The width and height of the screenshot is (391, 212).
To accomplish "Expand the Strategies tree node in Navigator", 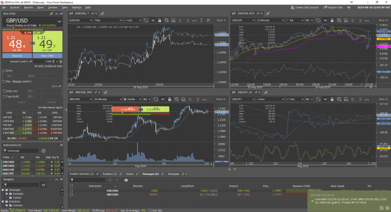I will click(x=3, y=190).
